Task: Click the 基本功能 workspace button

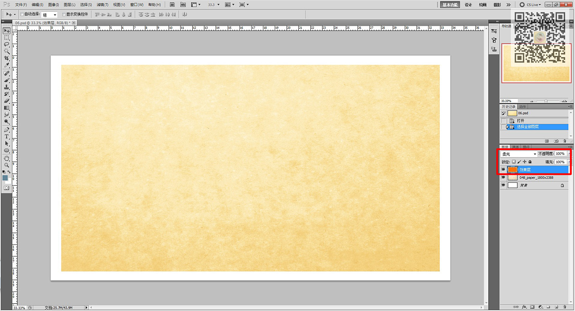Action: (x=450, y=4)
